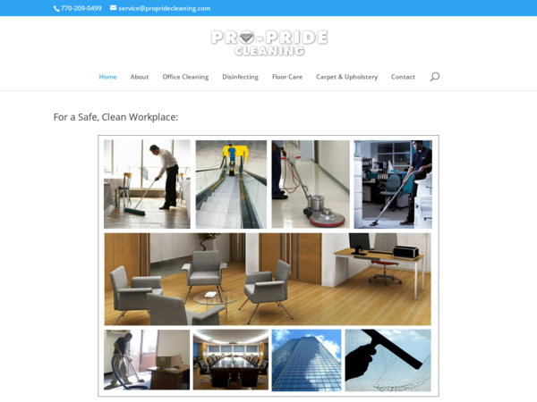537x402 pixels.
Task: Navigate to Floor Care page
Action: (x=287, y=77)
